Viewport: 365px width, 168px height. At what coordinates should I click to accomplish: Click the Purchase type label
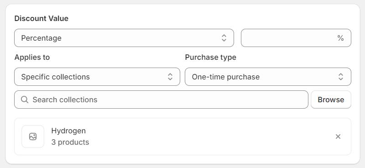[x=210, y=58]
